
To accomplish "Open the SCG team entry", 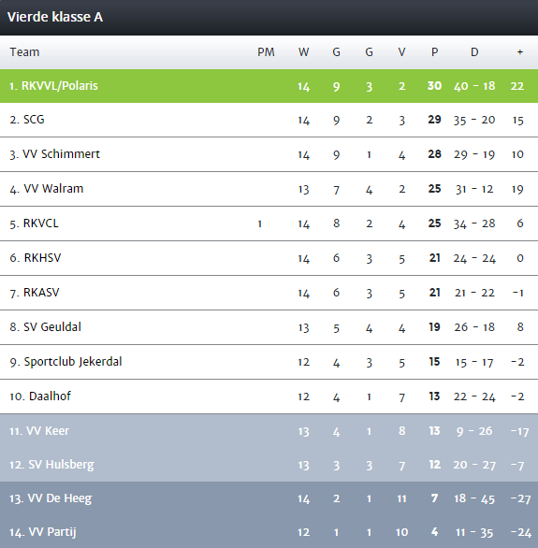I will (269, 120).
